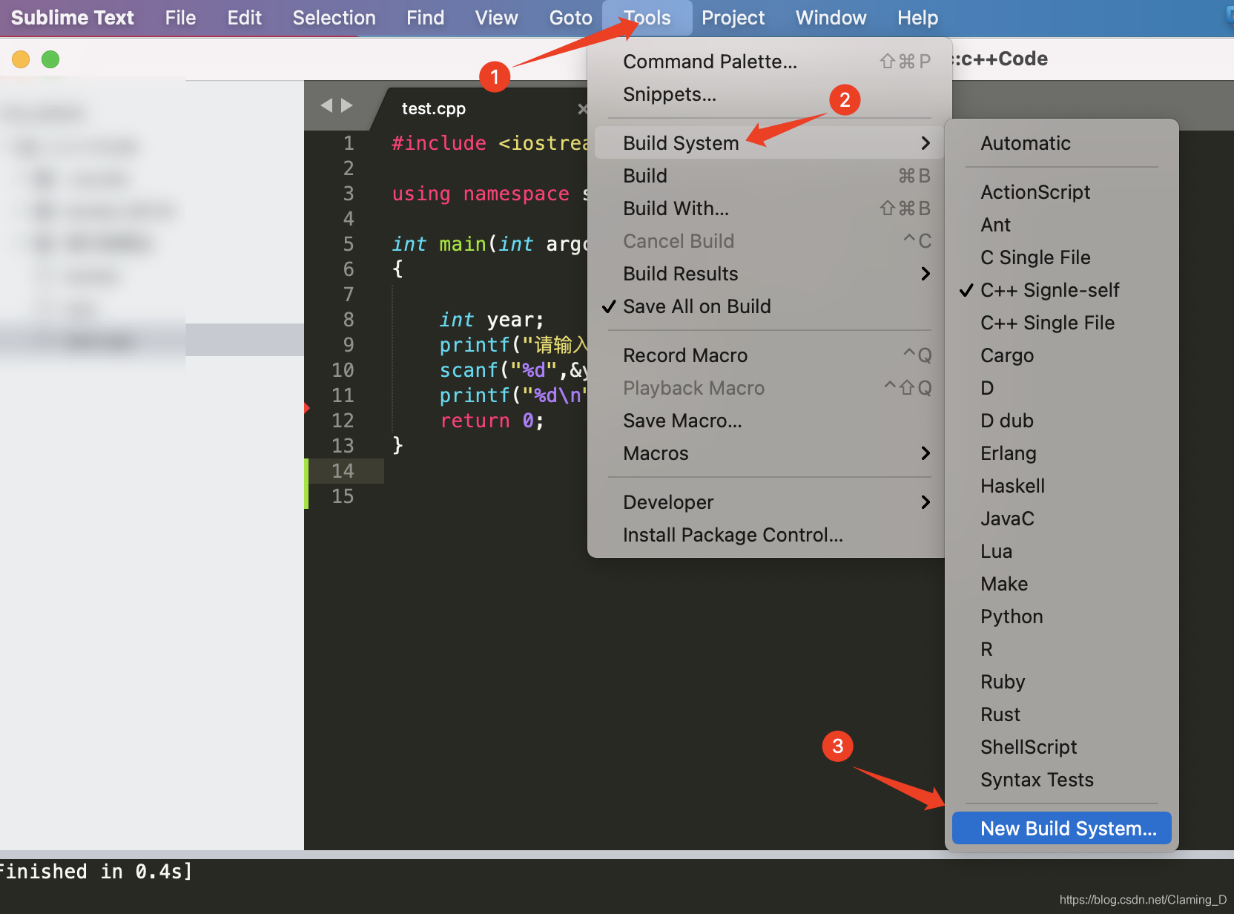Expand the Build Results submenu
Viewport: 1234px width, 914px height.
point(769,274)
